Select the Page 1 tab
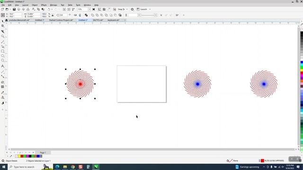Viewport: 303px width, 170px height. tap(43, 153)
